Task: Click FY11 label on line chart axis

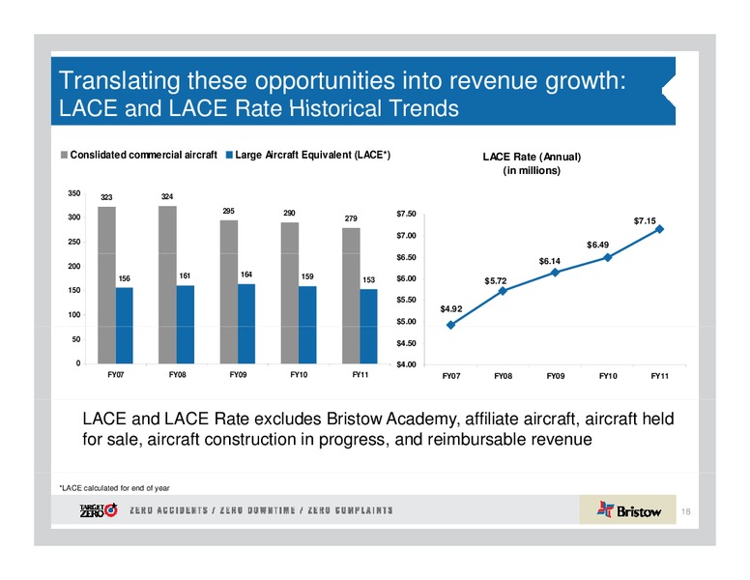Action: pos(659,376)
